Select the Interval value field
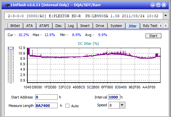Viewport: 171px width, 117px height. [x=114, y=97]
